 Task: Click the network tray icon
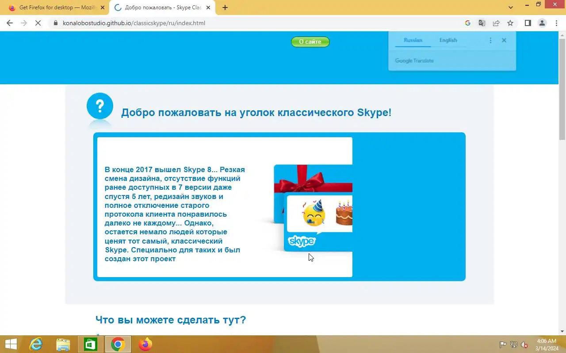coord(514,345)
